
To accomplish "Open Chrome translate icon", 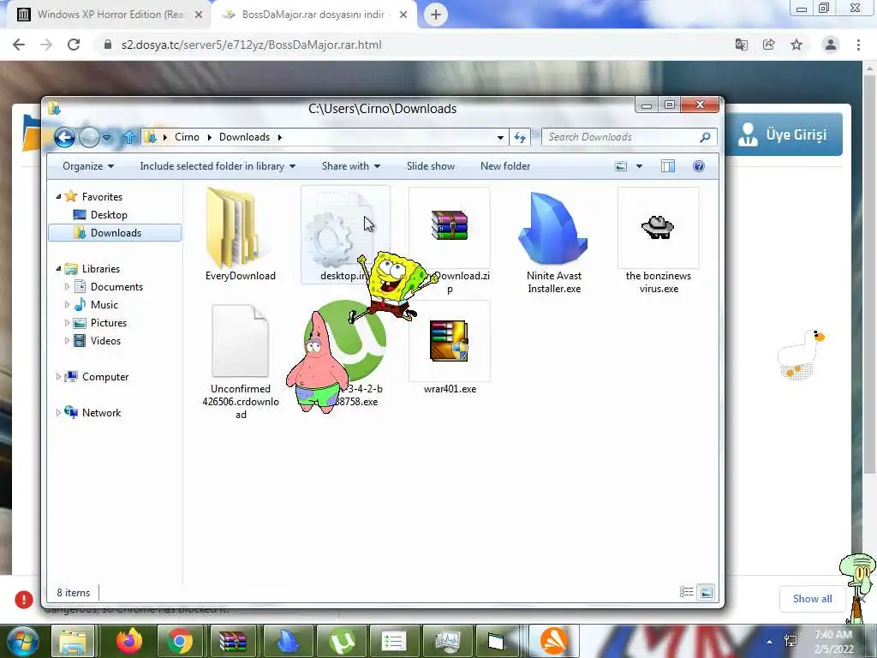I will 742,45.
